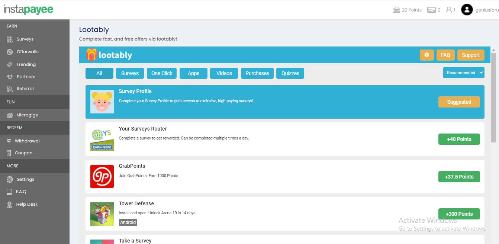499x244 pixels.
Task: Select the Apps filter tab
Action: [x=193, y=73]
